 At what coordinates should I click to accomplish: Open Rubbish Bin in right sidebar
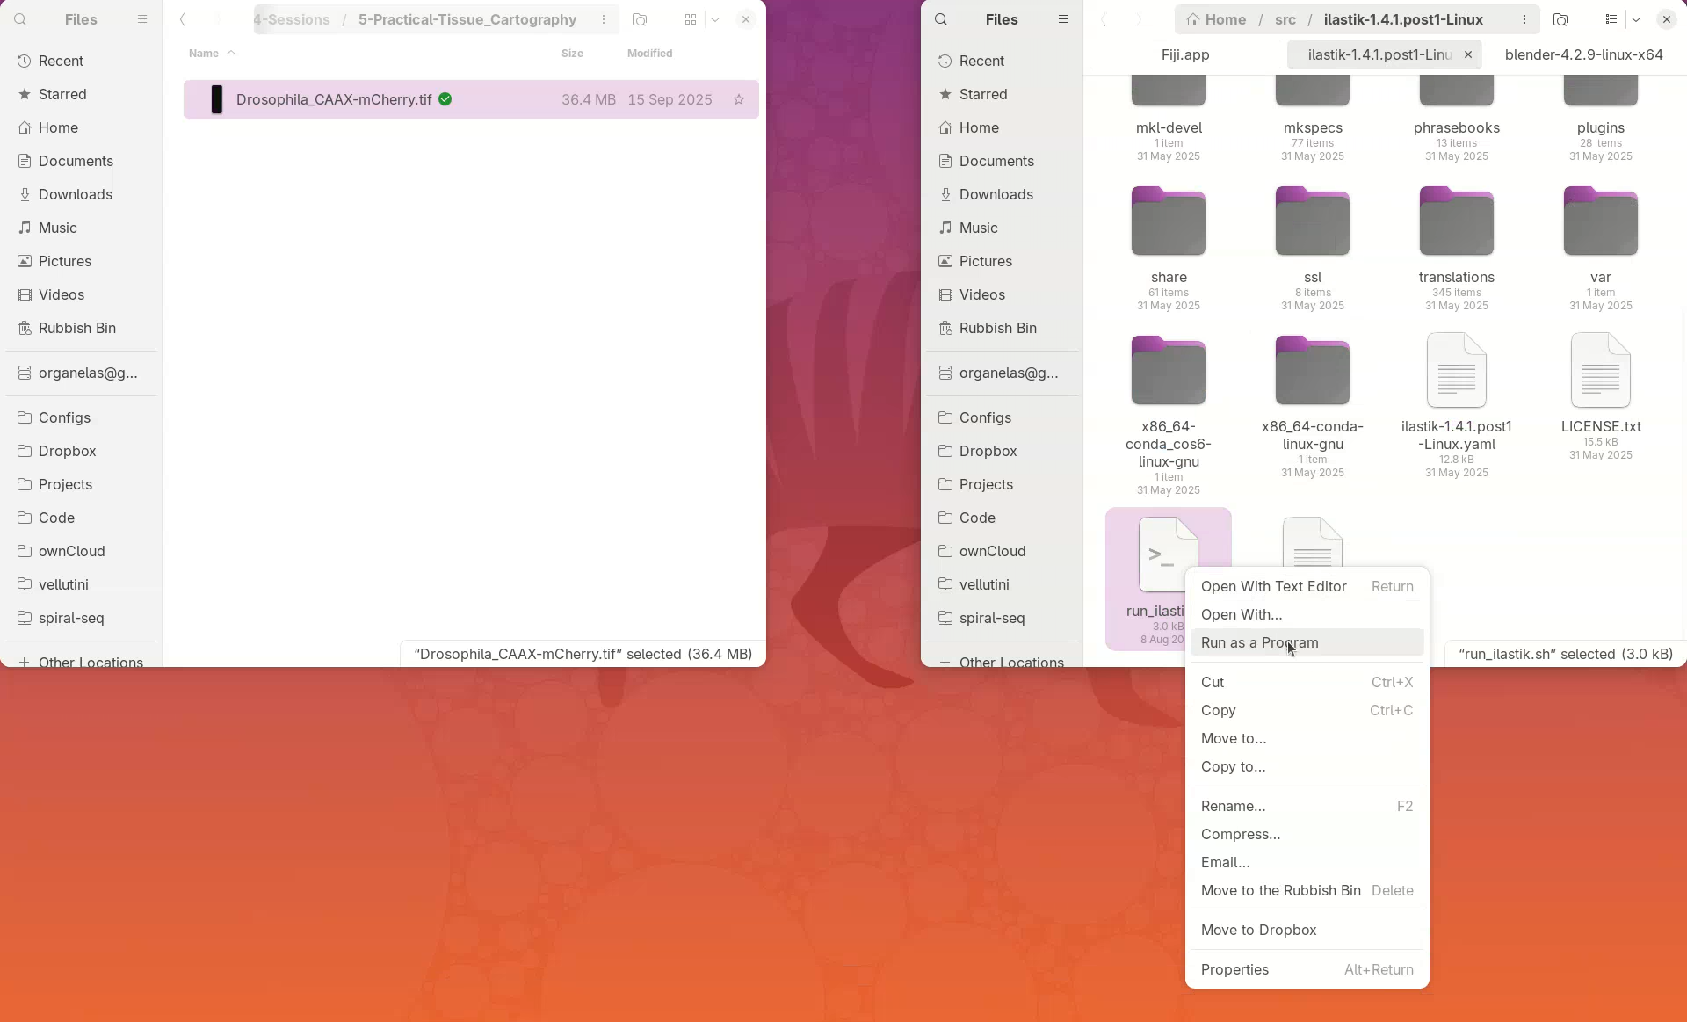coord(997,328)
